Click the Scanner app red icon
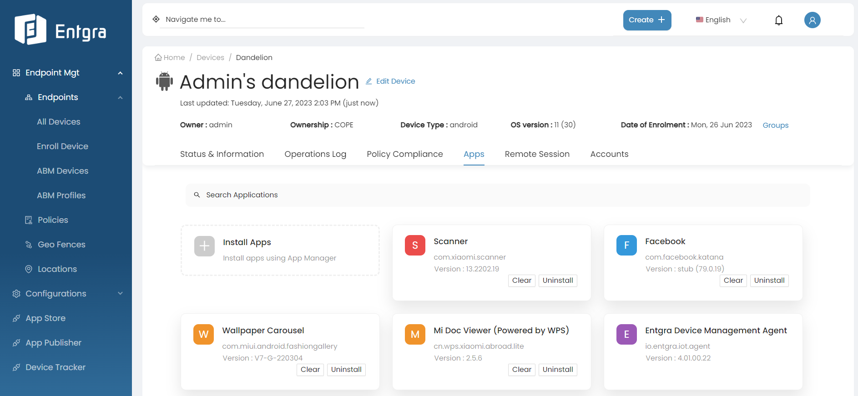The image size is (858, 396). 415,246
